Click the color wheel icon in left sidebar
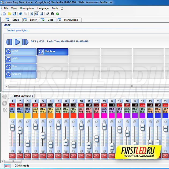 tap(5, 103)
